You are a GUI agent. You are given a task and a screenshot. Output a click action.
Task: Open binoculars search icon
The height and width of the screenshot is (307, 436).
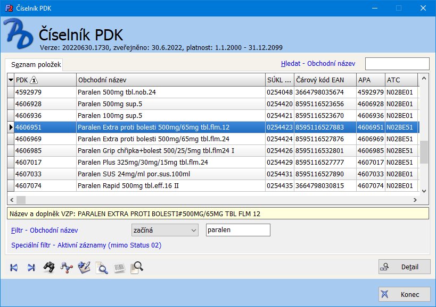coord(49,267)
